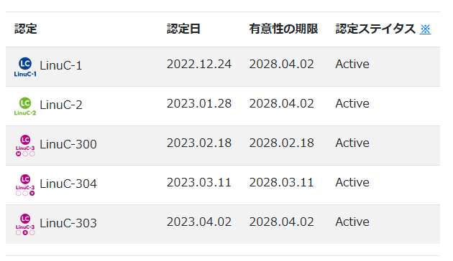
Task: Click the 2028.02.18 expiry date
Action: click(x=282, y=143)
